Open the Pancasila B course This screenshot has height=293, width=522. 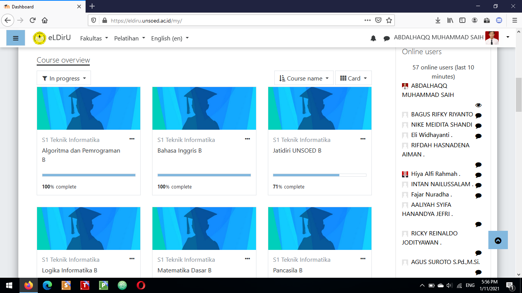tap(287, 270)
